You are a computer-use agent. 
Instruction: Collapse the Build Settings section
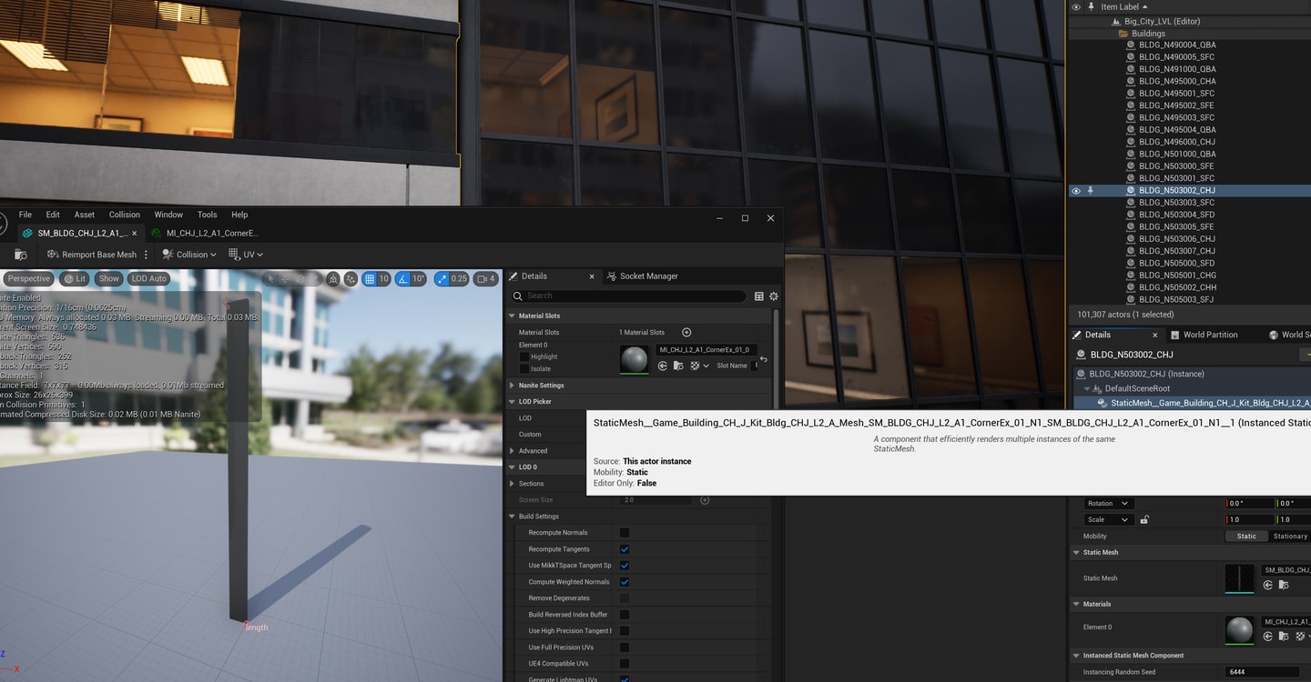(512, 517)
